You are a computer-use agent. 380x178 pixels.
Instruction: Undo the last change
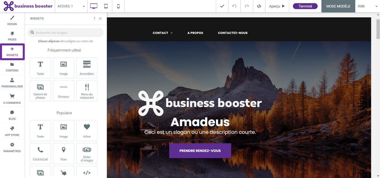point(234,6)
